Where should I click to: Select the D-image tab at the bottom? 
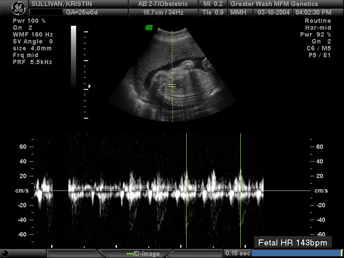coord(144,254)
